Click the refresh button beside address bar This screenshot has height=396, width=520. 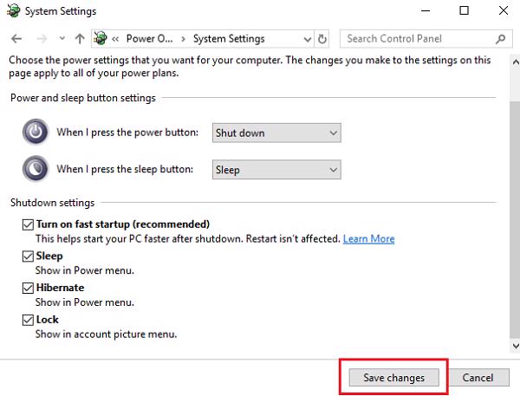coord(323,39)
